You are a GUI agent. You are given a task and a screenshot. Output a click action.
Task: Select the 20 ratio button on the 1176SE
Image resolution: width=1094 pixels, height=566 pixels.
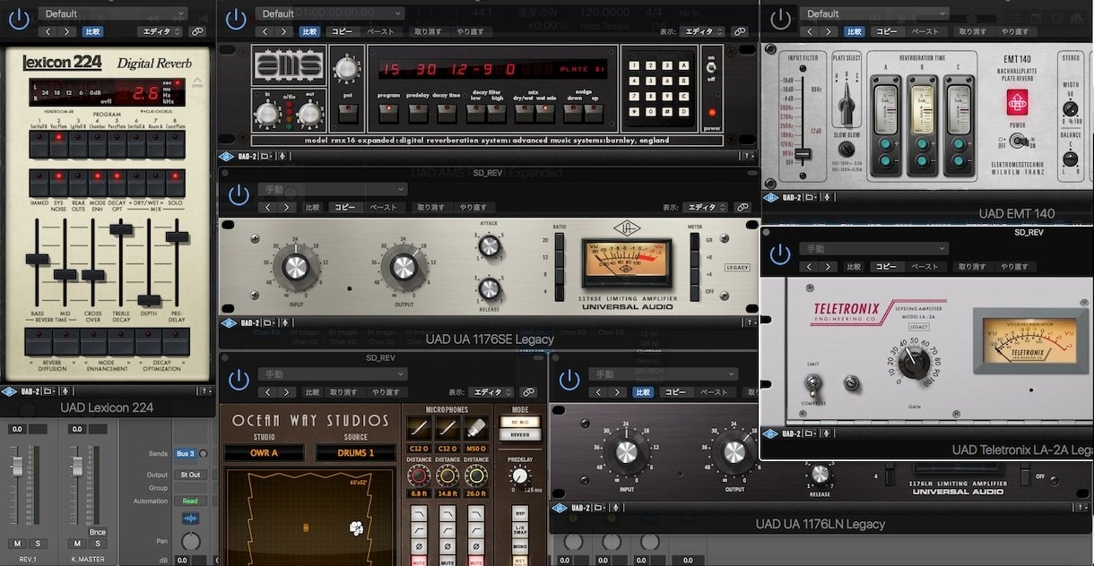560,241
